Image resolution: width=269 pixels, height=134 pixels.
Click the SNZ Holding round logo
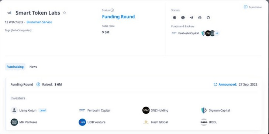click(x=146, y=110)
